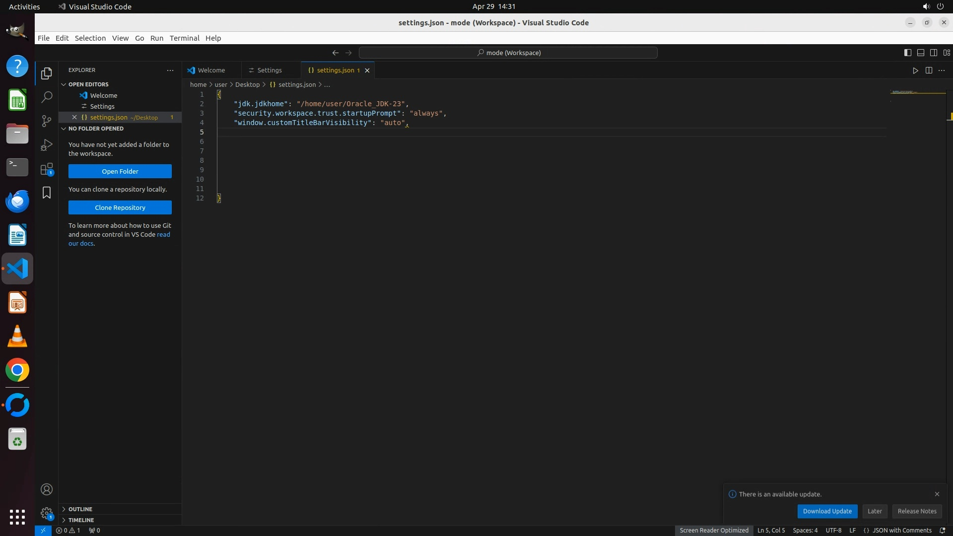Click the Clone Repository button
The width and height of the screenshot is (953, 536).
[120, 207]
